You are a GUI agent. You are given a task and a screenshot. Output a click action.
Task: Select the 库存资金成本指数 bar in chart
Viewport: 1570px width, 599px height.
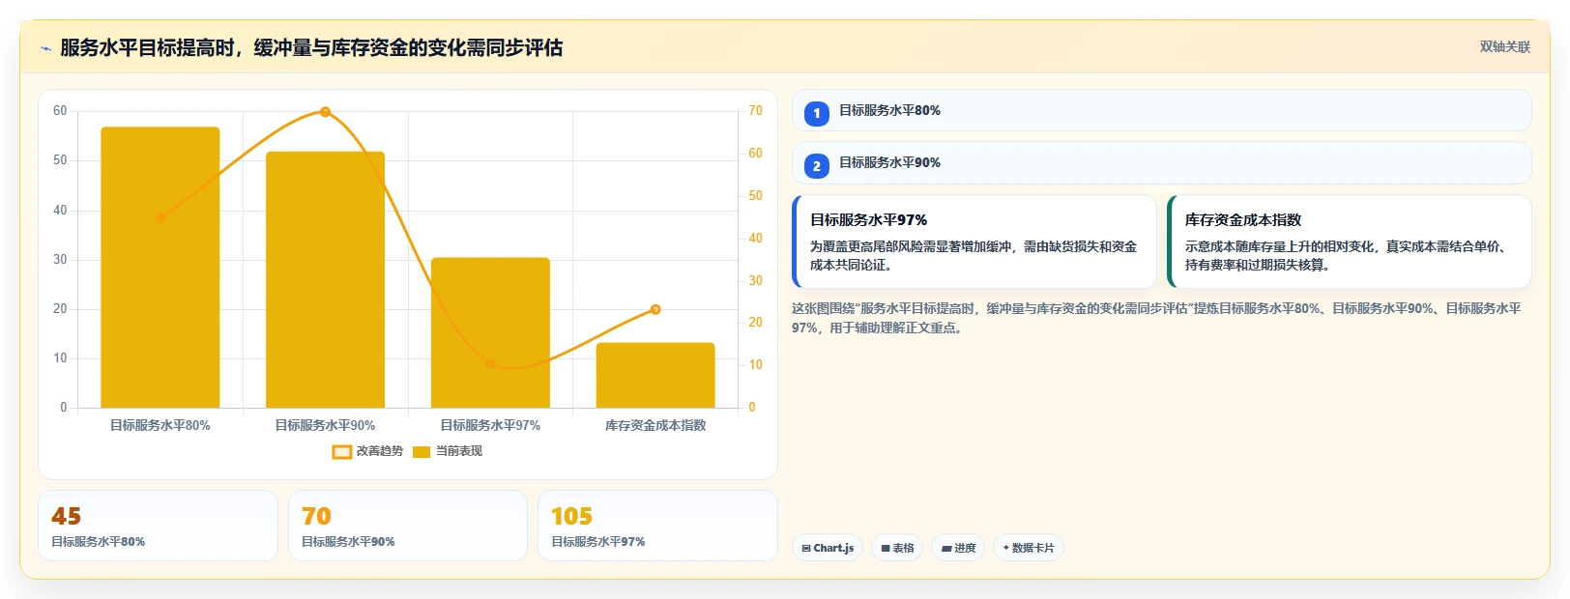tap(655, 375)
